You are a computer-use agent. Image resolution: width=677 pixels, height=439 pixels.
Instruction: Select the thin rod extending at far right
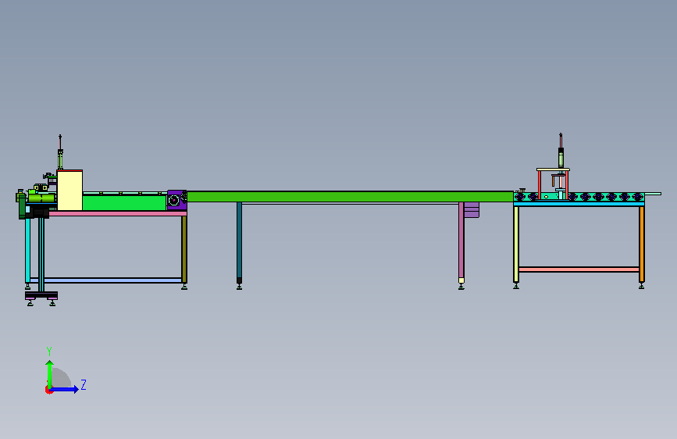(653, 194)
